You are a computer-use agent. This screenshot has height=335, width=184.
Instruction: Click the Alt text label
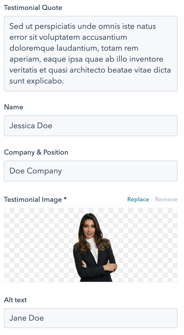click(x=15, y=300)
